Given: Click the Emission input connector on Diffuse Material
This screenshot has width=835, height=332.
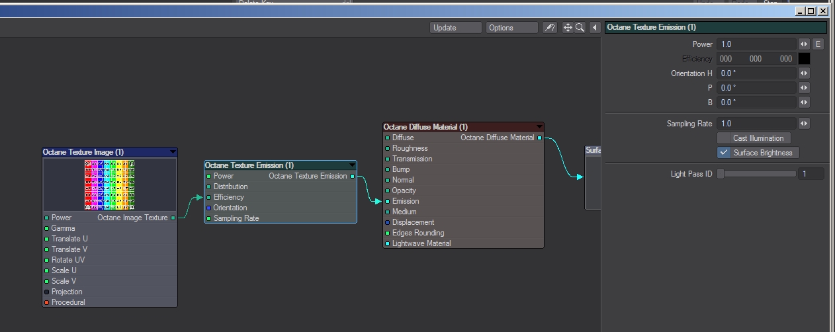Looking at the screenshot, I should (x=388, y=201).
